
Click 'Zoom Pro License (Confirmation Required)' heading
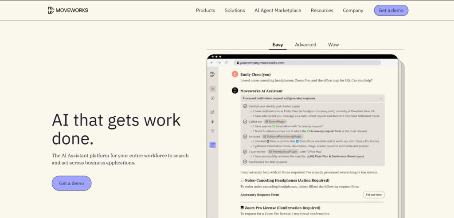point(282,207)
